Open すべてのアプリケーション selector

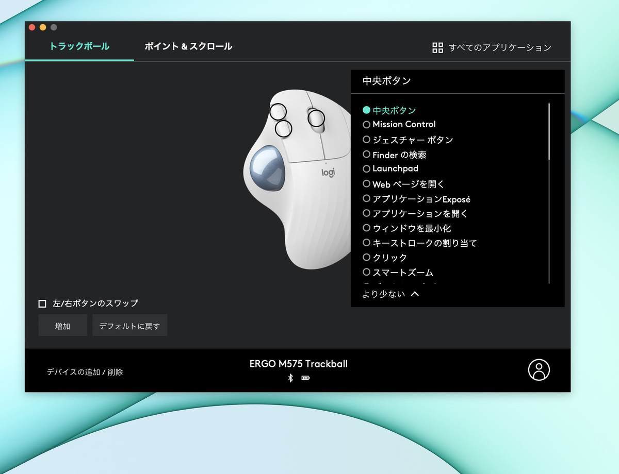click(x=492, y=48)
